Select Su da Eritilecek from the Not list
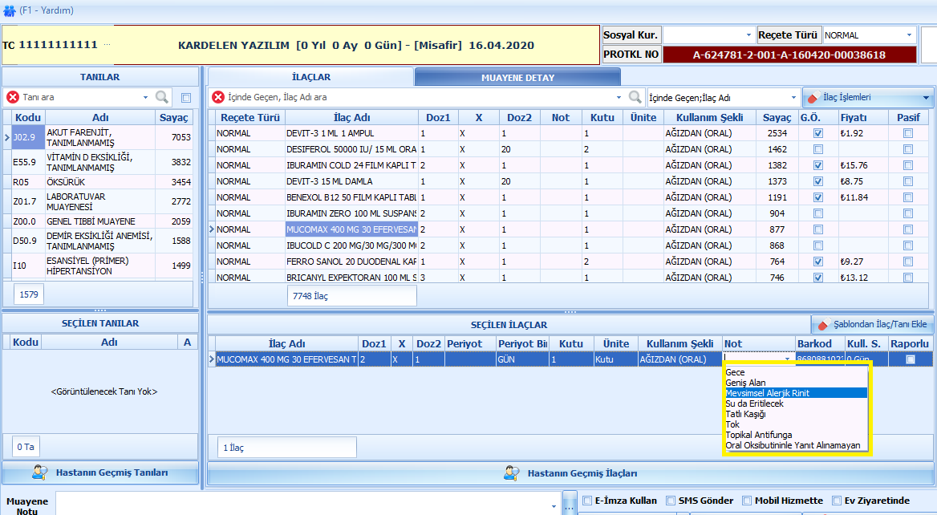937x515 pixels. 754,403
